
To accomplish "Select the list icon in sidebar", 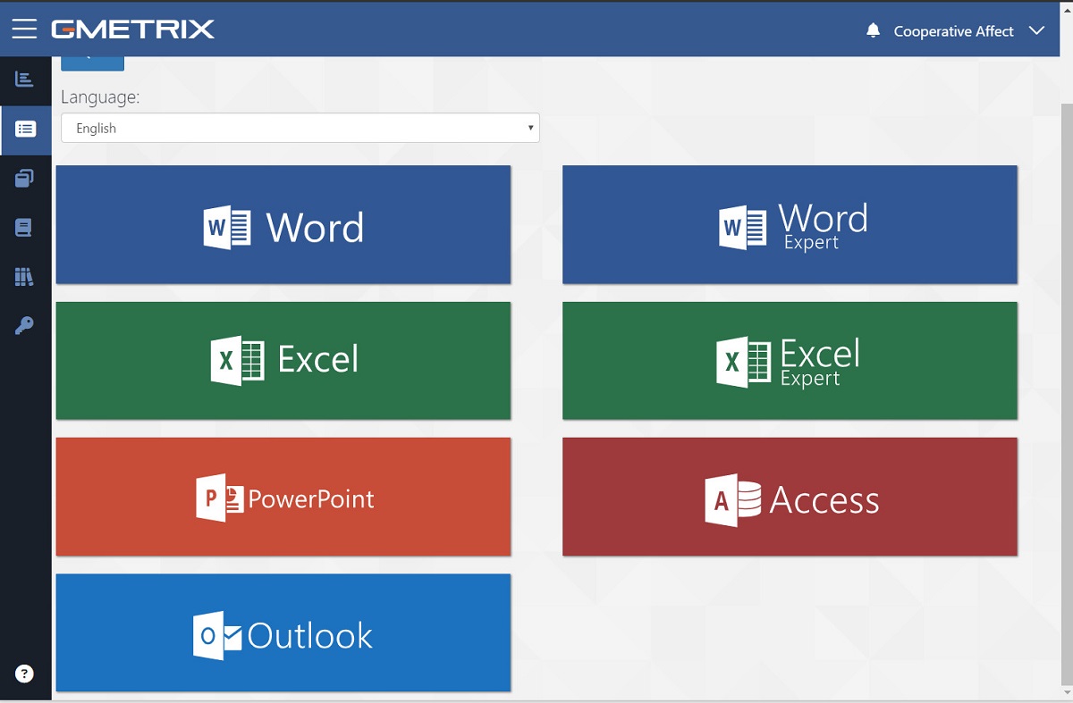I will pos(25,130).
